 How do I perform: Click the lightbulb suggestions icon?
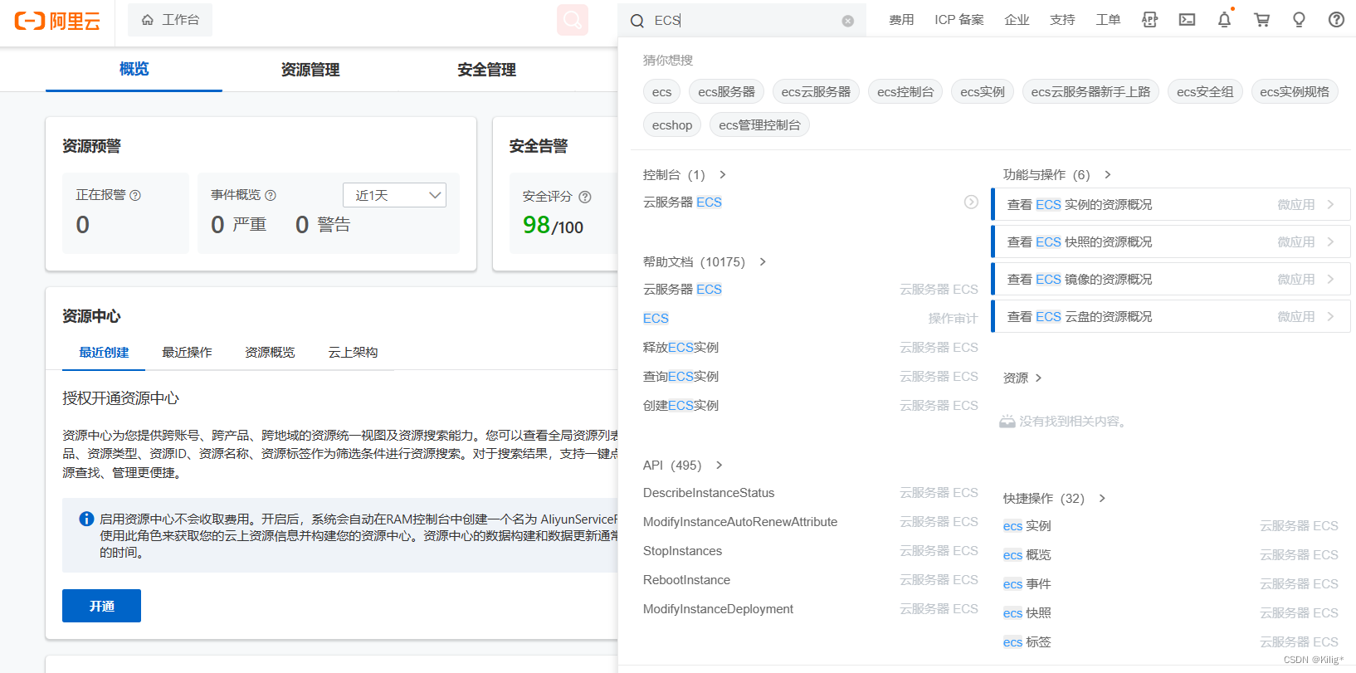[x=1299, y=20]
